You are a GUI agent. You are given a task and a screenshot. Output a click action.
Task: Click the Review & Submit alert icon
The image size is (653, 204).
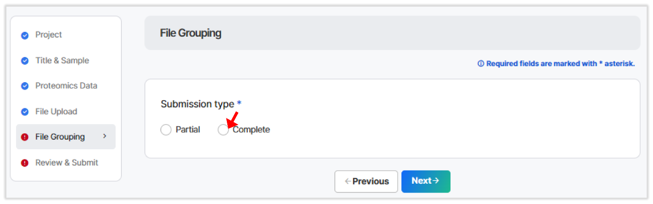(25, 163)
